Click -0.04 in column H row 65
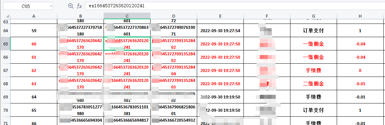This screenshot has width=385, height=125. click(360, 44)
